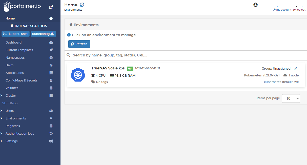Click the Authentication logs history icon
Image resolution: width=307 pixels, height=165 pixels.
click(51, 134)
